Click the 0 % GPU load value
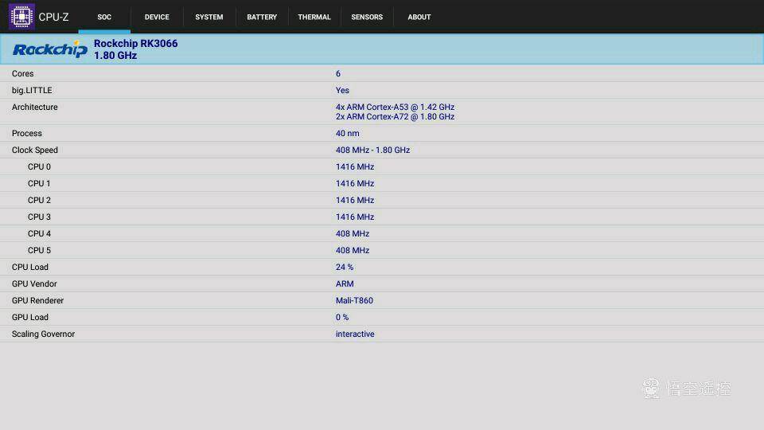The image size is (764, 430). coord(342,317)
